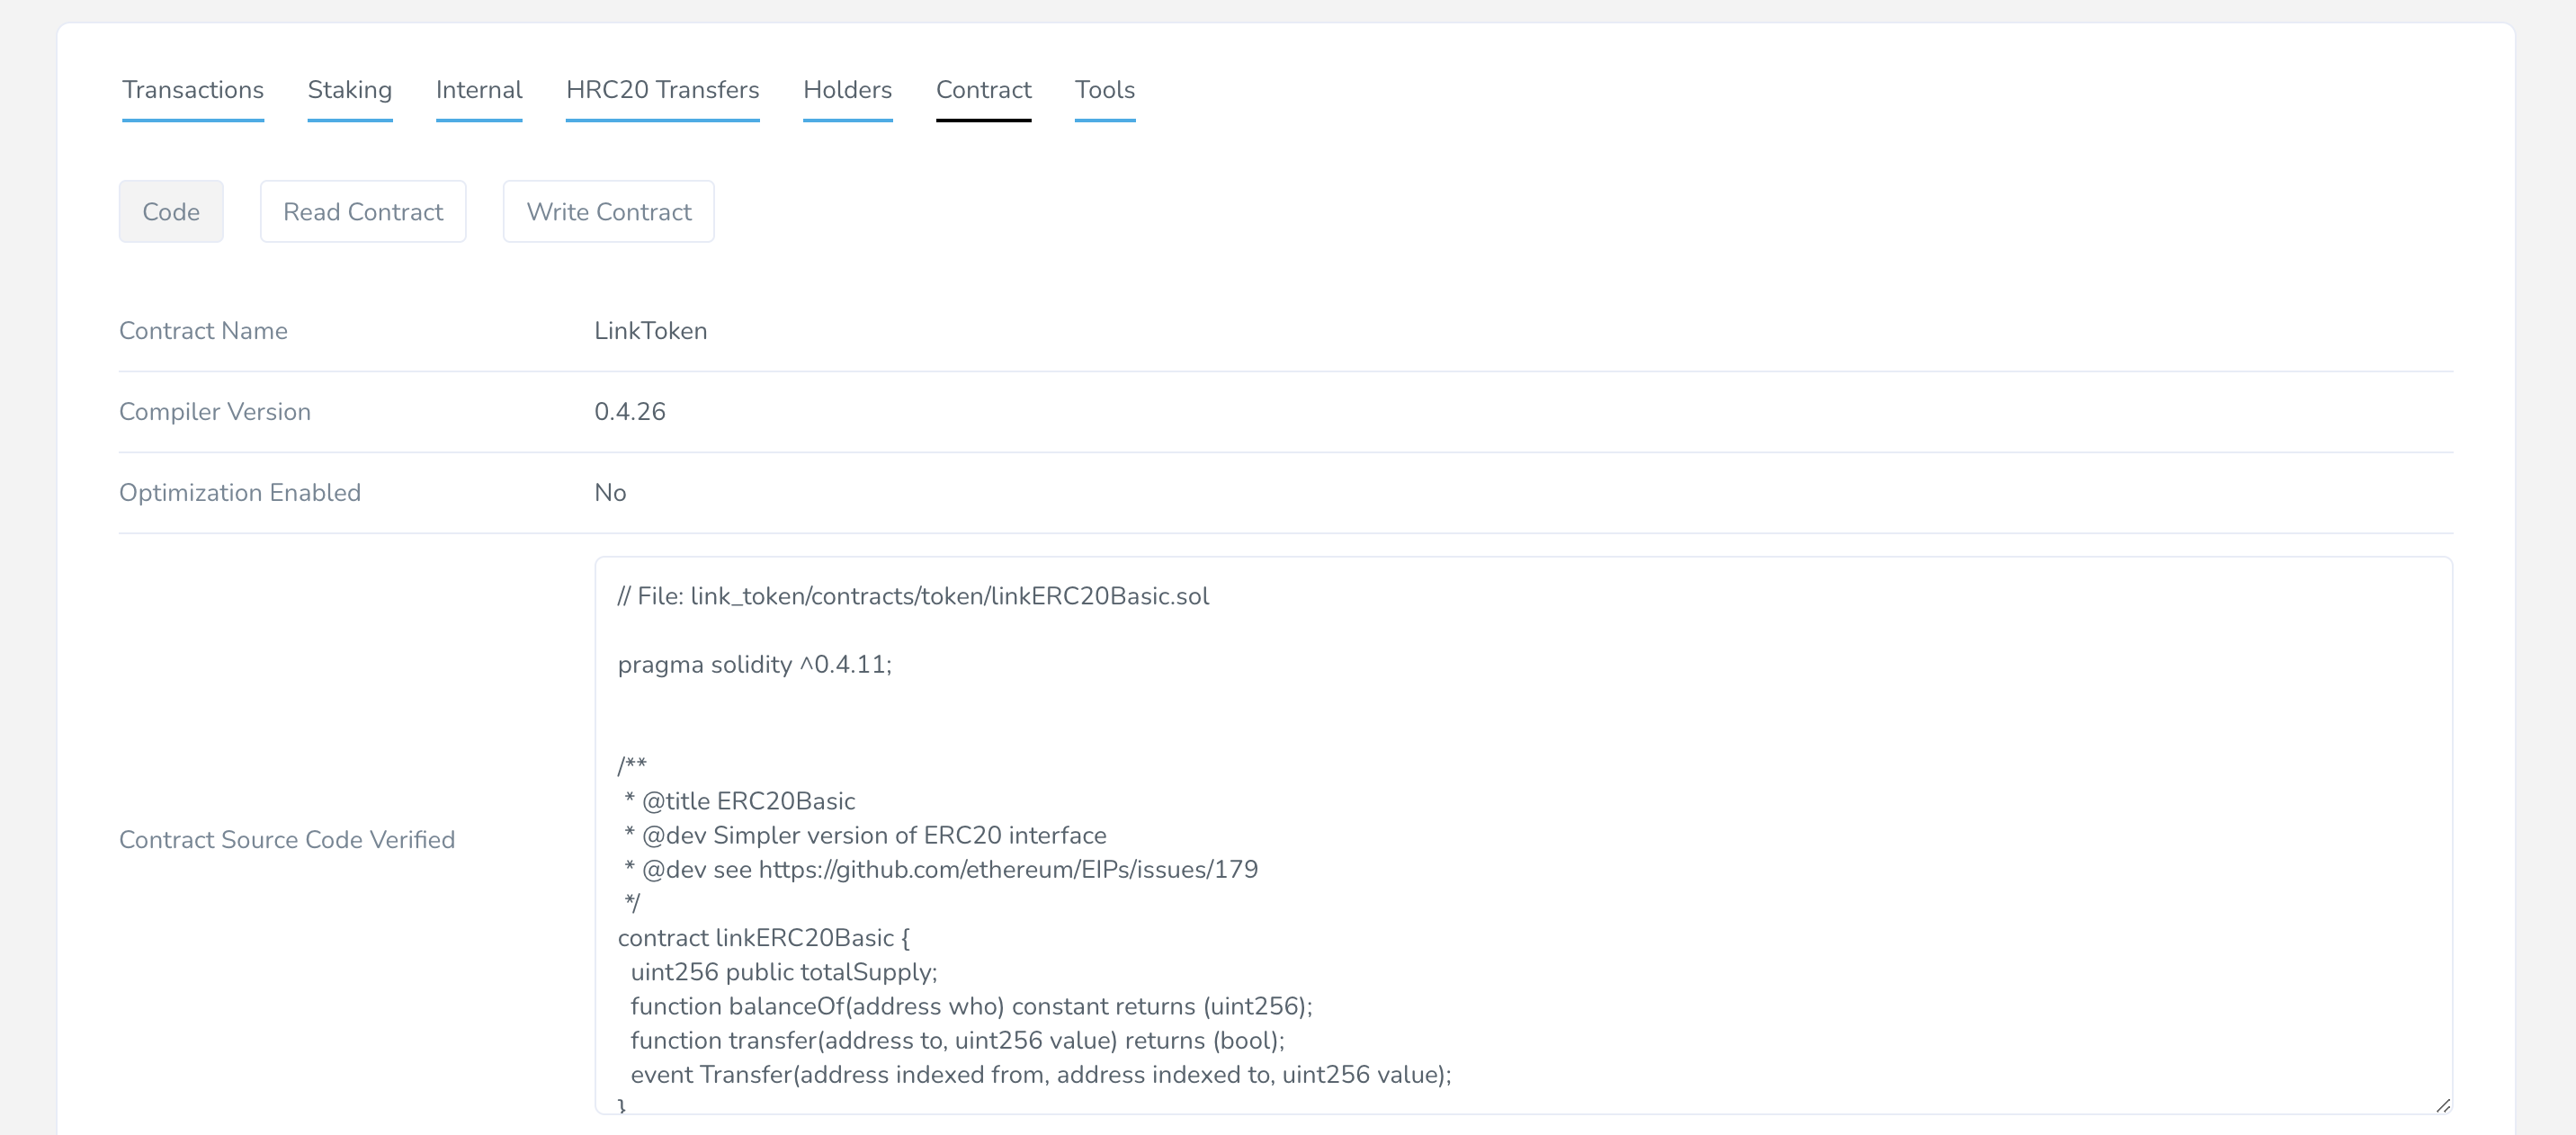Click the LinkToken contract name value
2576x1135 pixels.
pyautogui.click(x=650, y=331)
